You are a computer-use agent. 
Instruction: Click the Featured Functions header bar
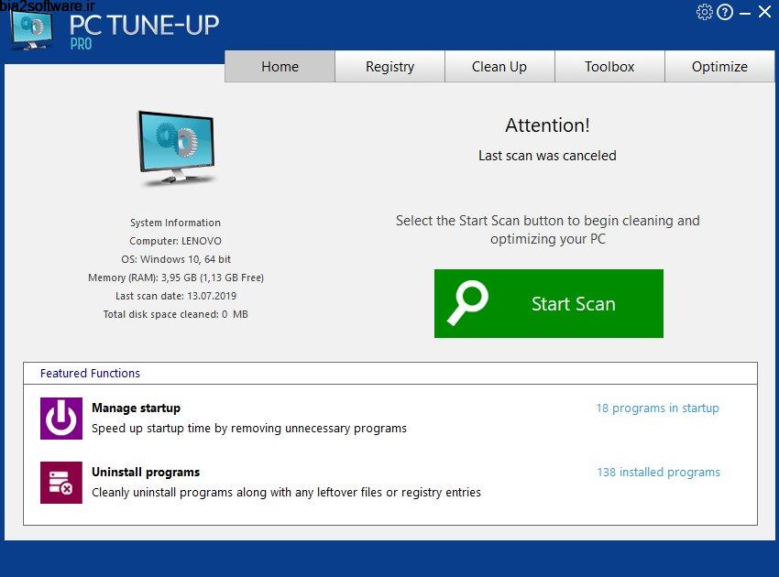point(89,373)
